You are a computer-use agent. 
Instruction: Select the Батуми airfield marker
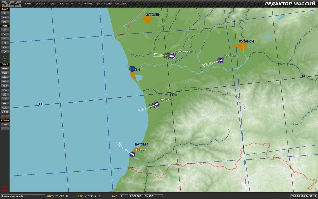coord(132,154)
